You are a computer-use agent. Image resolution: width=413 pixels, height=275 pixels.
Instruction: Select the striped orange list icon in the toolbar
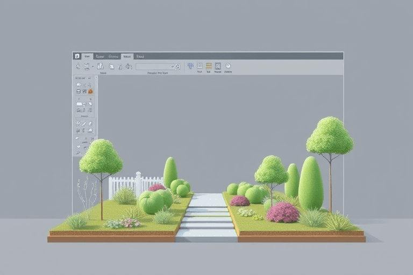tap(209, 66)
